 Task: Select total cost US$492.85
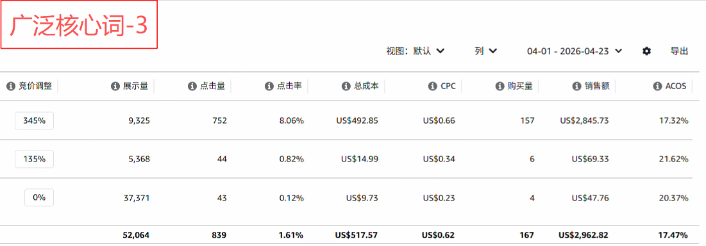[357, 120]
